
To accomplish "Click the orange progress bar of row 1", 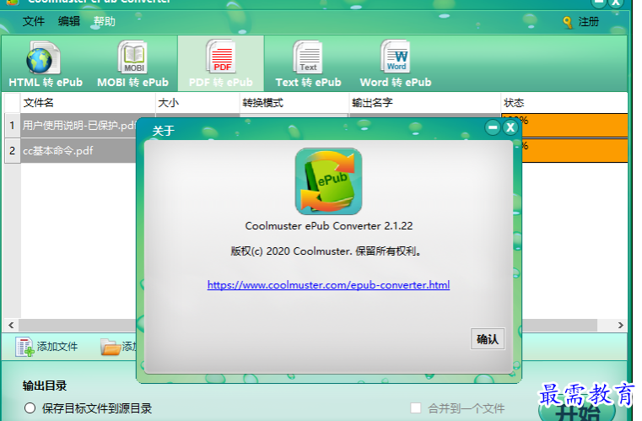I will point(574,126).
